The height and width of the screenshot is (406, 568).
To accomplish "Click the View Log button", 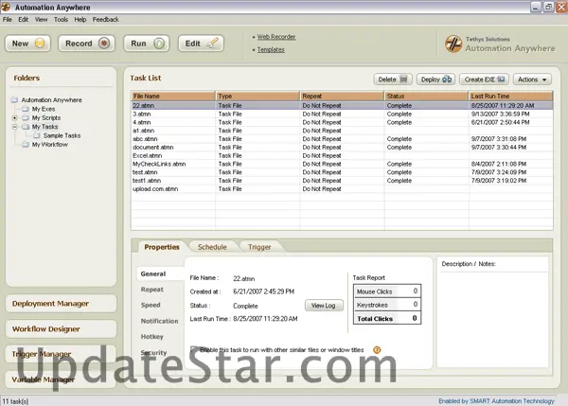I will 324,306.
